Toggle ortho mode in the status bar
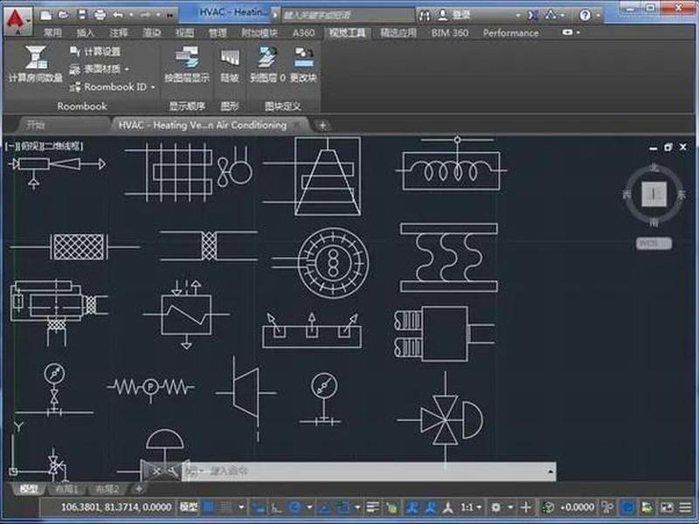The height and width of the screenshot is (524, 699). (x=277, y=507)
